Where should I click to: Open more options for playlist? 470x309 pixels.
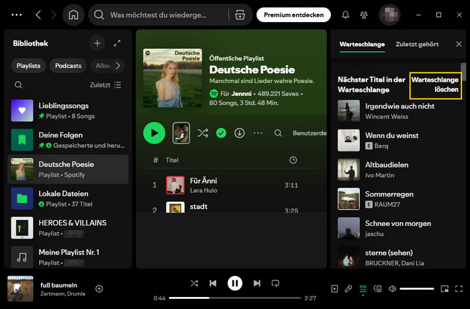click(x=258, y=133)
